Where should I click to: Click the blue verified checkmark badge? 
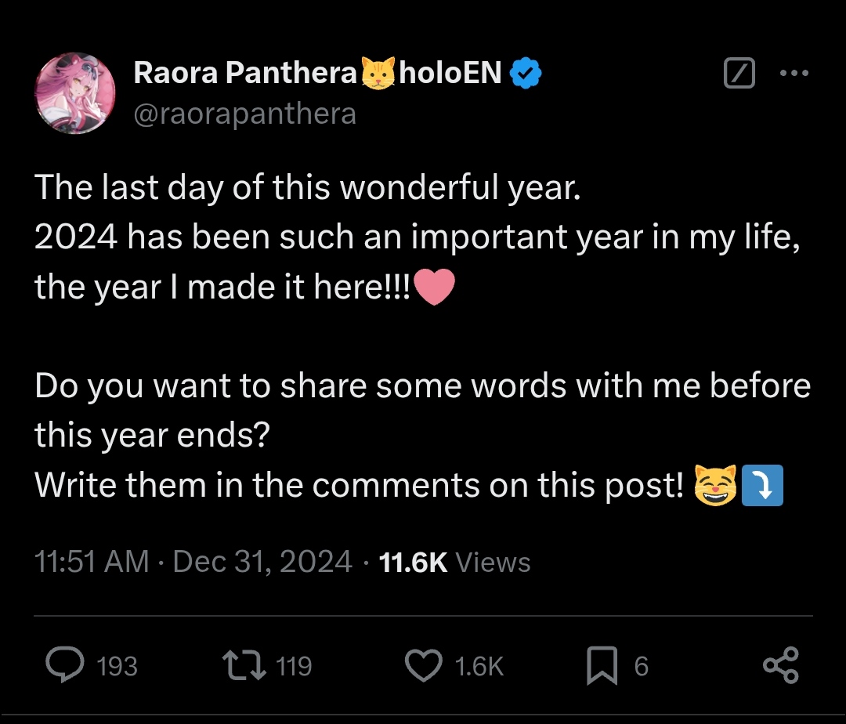[526, 74]
